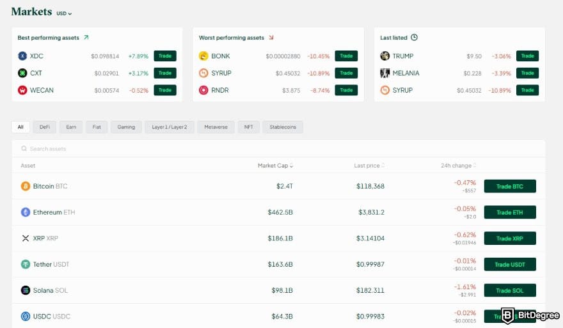Select the Layer 1 / Layer 2 tab
The height and width of the screenshot is (328, 563).
click(170, 127)
